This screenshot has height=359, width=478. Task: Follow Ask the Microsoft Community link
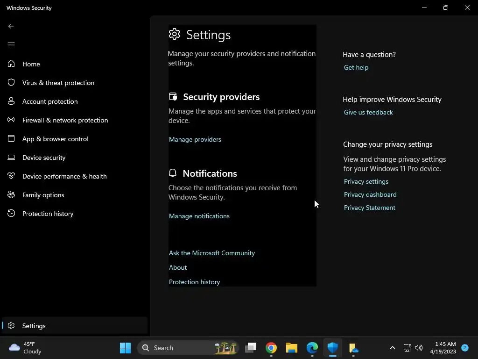[211, 253]
